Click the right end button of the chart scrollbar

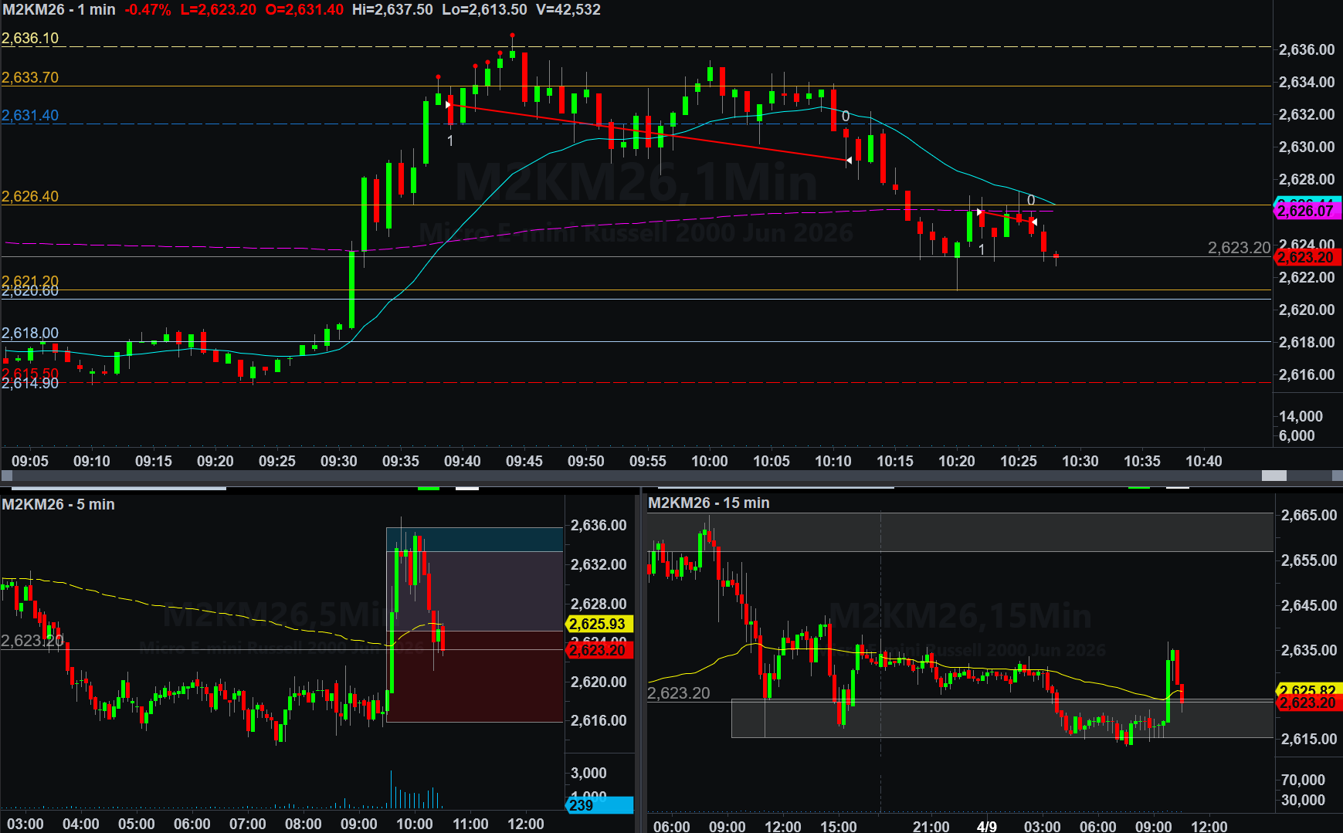[x=1336, y=476]
